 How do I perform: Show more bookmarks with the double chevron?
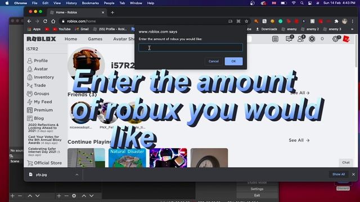pos(352,29)
